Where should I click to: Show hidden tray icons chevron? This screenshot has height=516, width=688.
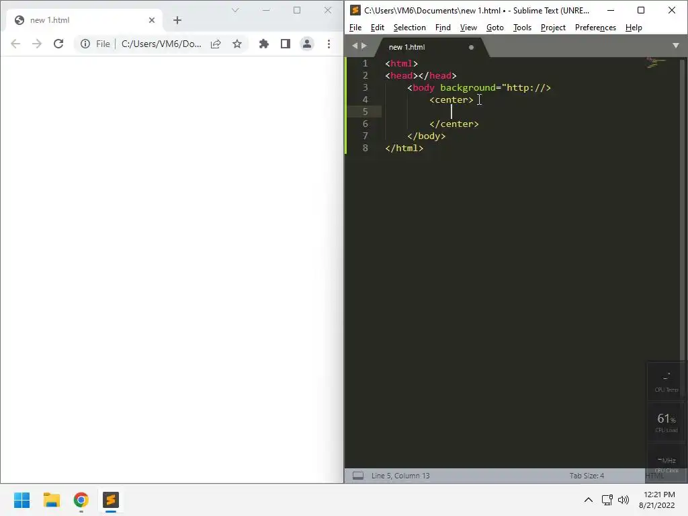tap(589, 500)
